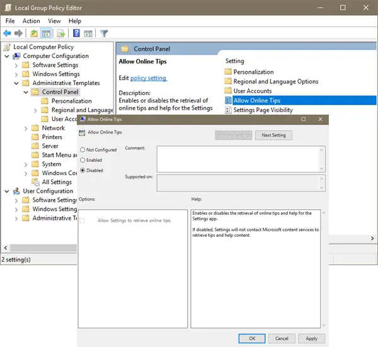The image size is (378, 347).
Task: Select the Allow Online Tips policy item
Action: 256,100
